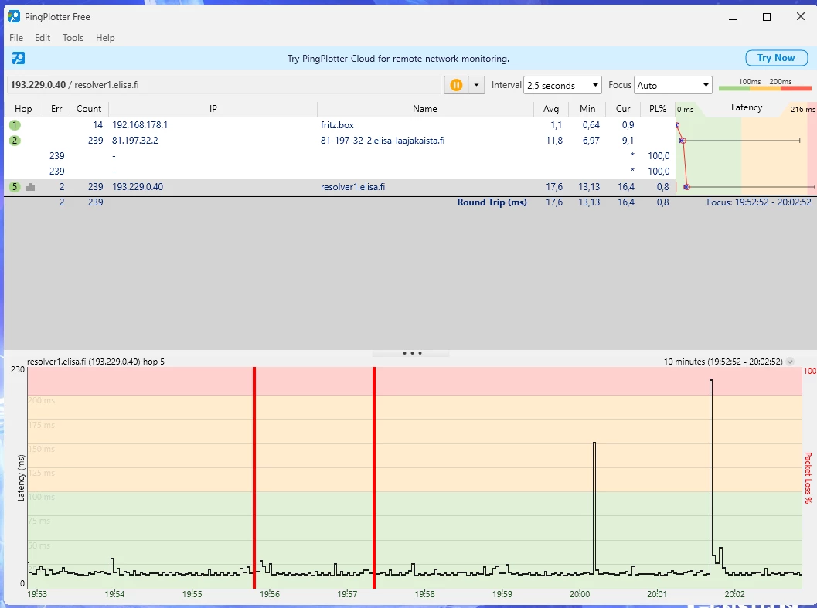
Task: Click the Round Trip (ms) label
Action: point(492,202)
